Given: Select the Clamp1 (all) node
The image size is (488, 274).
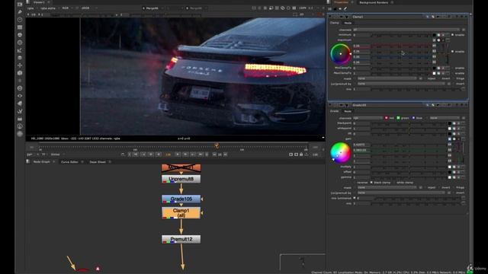Looking at the screenshot, I should (x=181, y=213).
